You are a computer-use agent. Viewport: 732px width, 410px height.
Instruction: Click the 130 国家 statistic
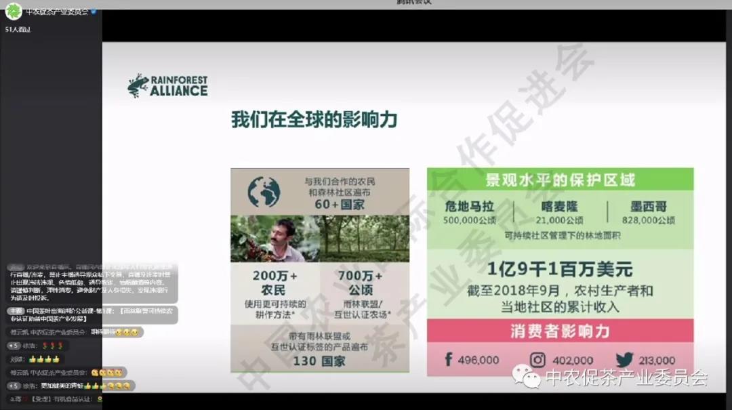(319, 361)
